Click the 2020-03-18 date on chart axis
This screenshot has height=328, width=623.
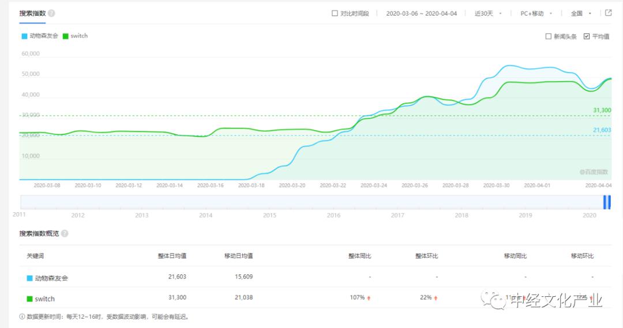coord(251,186)
